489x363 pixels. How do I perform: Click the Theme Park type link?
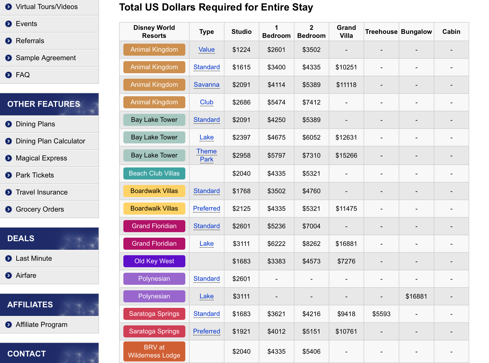[207, 155]
